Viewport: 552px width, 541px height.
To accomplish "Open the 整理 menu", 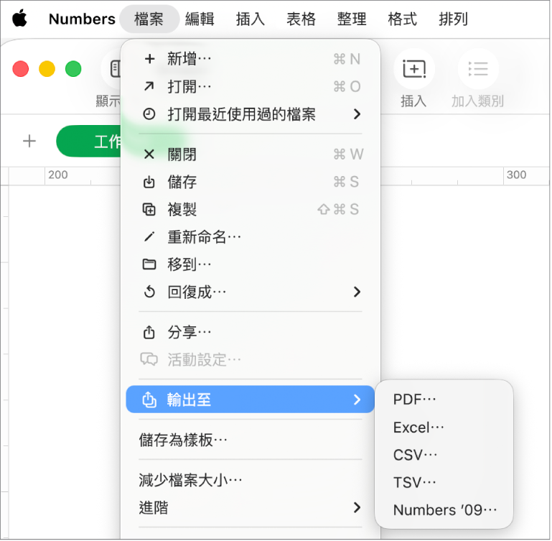I will click(352, 19).
